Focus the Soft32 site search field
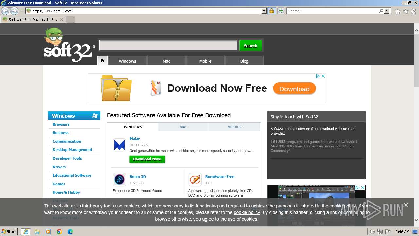This screenshot has width=419, height=236. [x=168, y=45]
